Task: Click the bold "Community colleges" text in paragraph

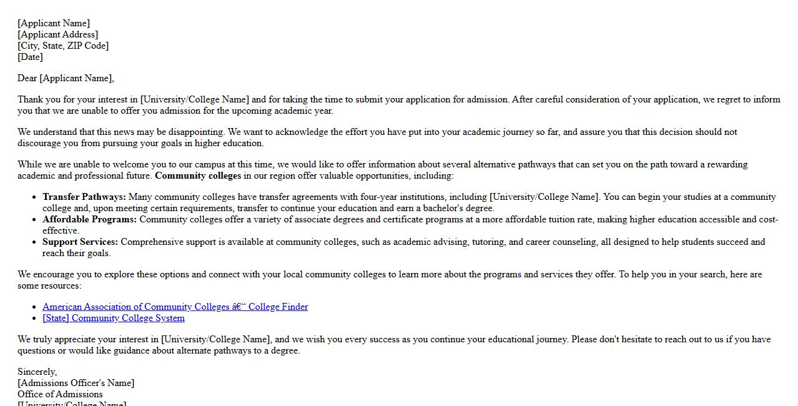Action: pyautogui.click(x=198, y=176)
